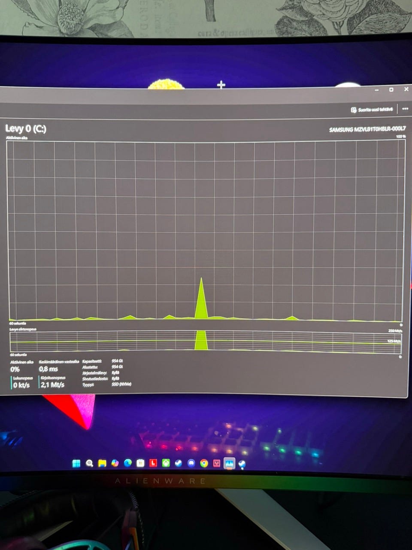Click the SAMSUNG MZVLB1T0HBLR-000L7 model name

coord(367,129)
